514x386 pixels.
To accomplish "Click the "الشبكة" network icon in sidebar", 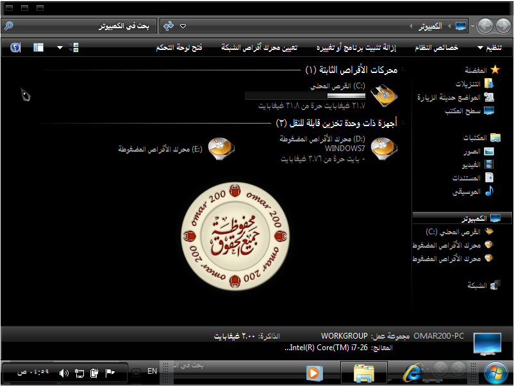I will click(495, 285).
